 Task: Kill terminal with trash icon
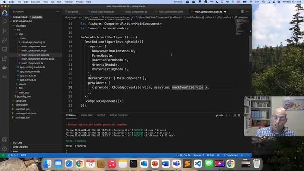(x=239, y=115)
